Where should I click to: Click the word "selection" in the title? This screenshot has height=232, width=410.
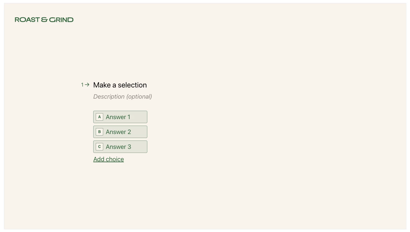132,85
